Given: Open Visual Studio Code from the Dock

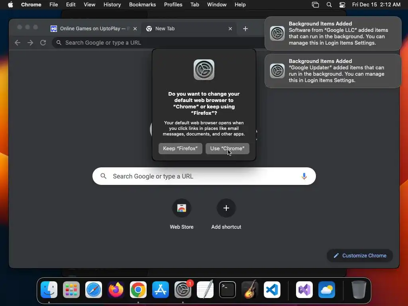Looking at the screenshot, I should click(x=272, y=290).
